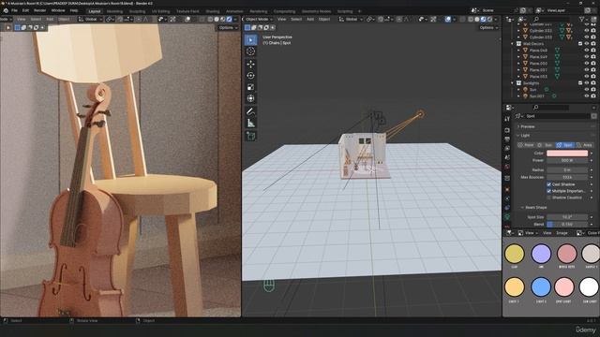Click the Power value field
This screenshot has width=600, height=337.
pos(567,160)
